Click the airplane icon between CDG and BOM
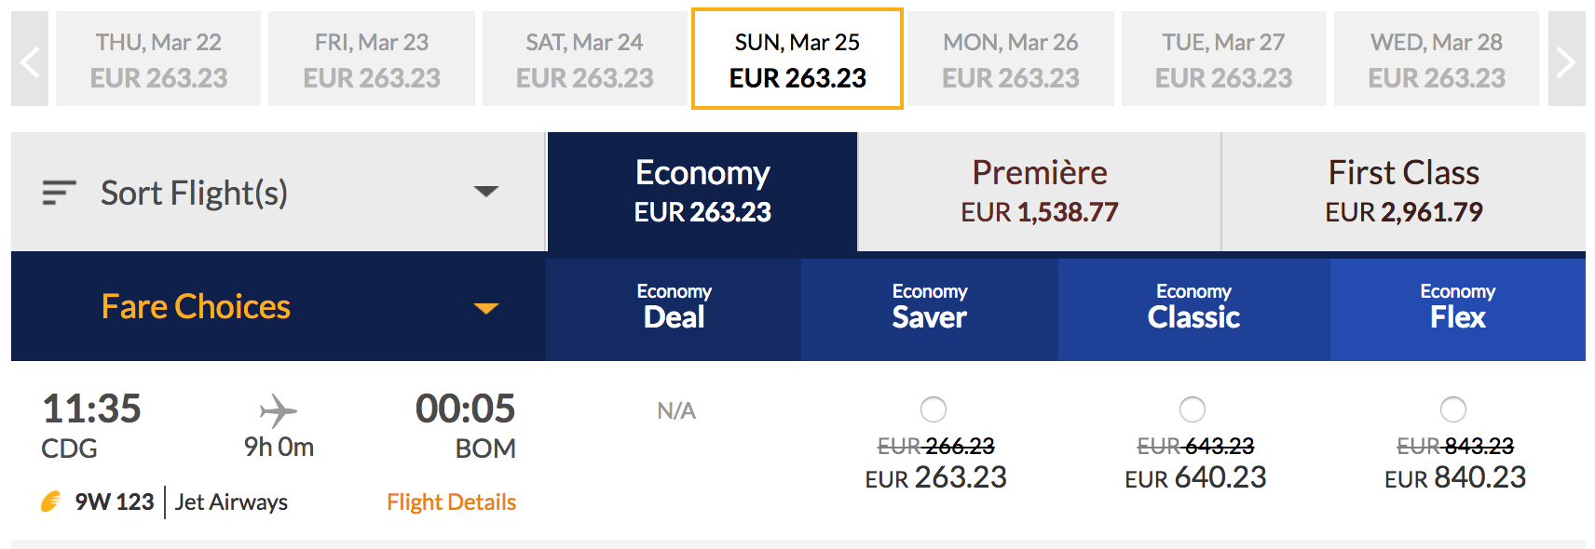Image resolution: width=1595 pixels, height=549 pixels. tap(278, 410)
